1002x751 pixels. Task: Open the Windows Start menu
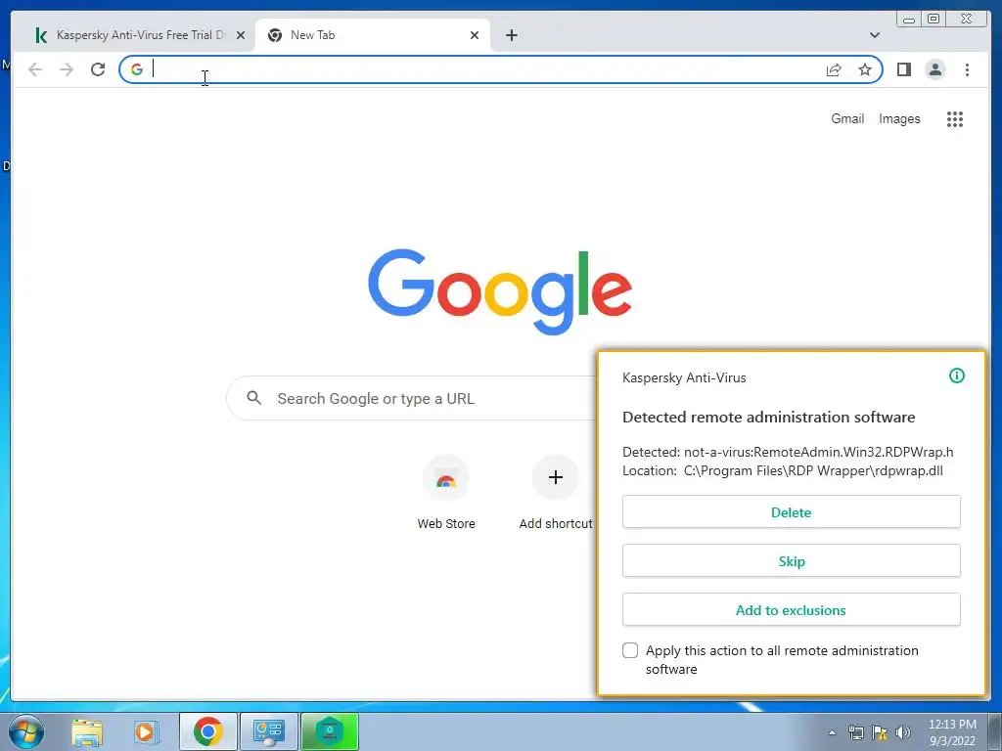(26, 731)
